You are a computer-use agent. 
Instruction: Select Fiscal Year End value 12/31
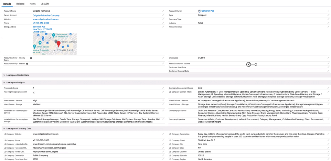(36, 159)
